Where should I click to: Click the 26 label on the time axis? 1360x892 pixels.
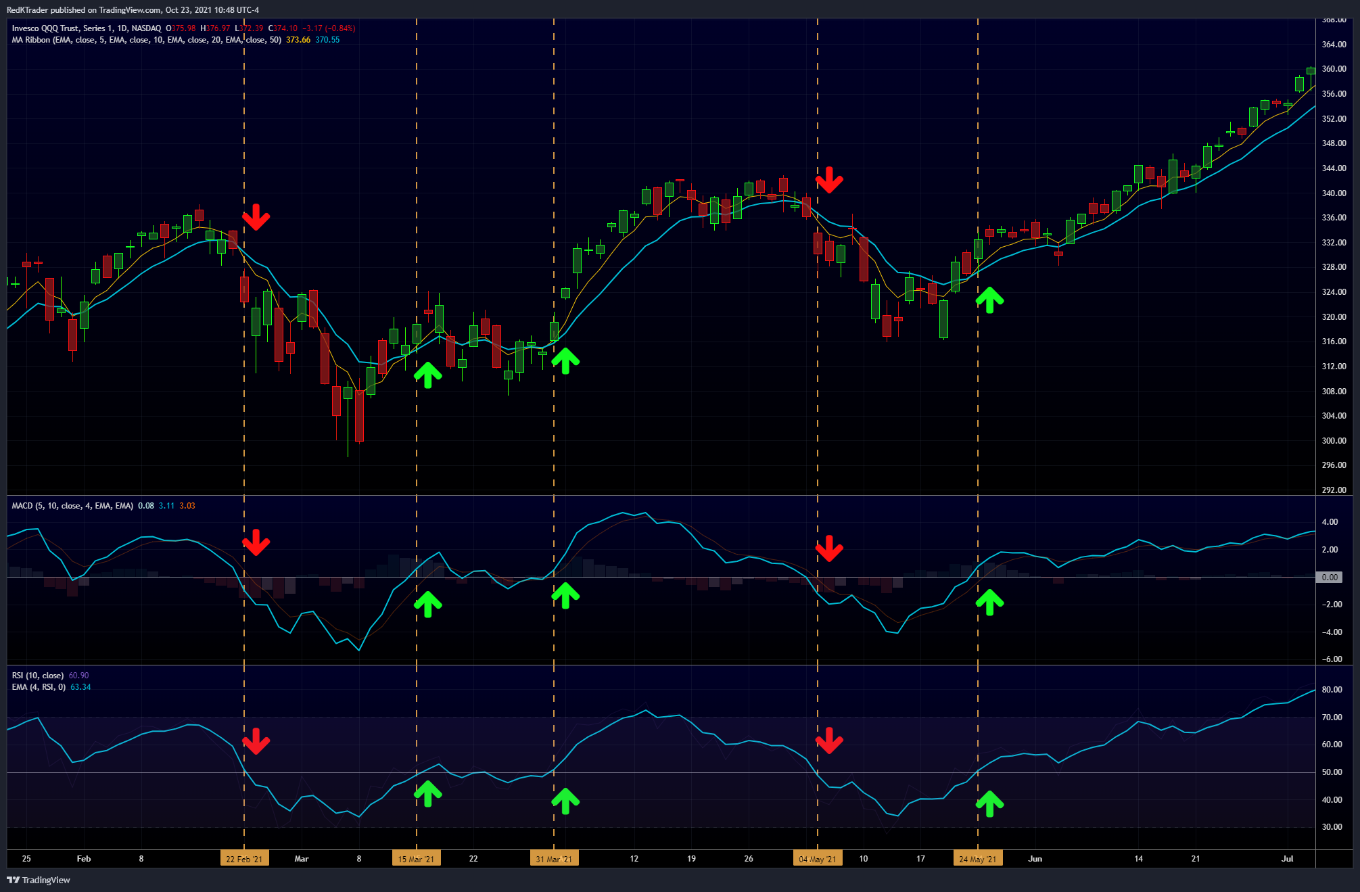[749, 859]
